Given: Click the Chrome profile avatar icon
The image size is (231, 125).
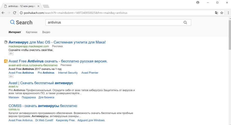Looking at the screenshot, I should tap(198, 2).
